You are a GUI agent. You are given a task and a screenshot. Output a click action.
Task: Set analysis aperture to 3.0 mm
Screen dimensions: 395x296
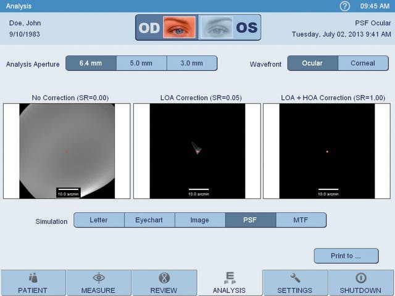click(x=192, y=64)
